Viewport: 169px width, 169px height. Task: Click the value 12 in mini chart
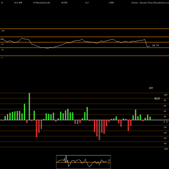pyautogui.click(x=109, y=160)
